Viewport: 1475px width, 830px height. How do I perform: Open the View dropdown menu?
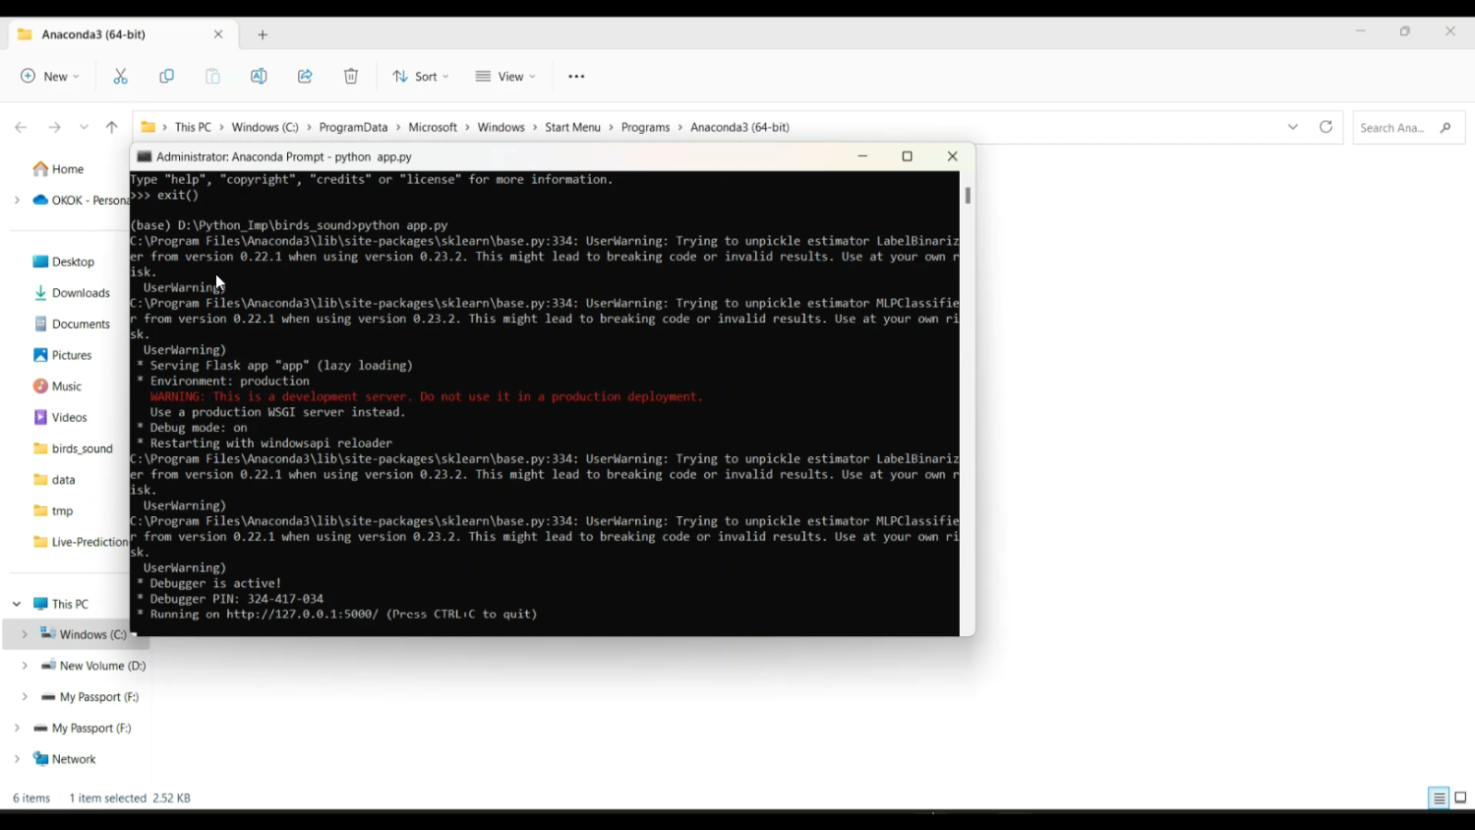[x=505, y=77]
